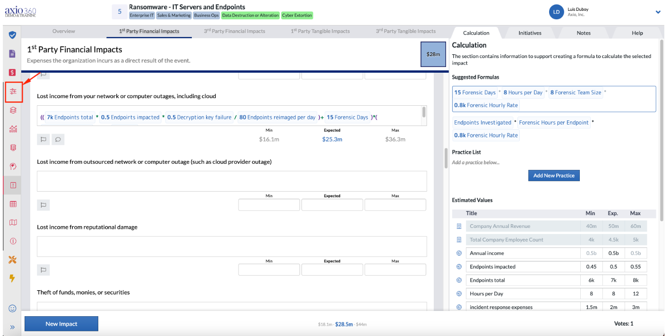
Task: Switch to the 3rd Party Financial Impacts tab
Action: pyautogui.click(x=234, y=31)
